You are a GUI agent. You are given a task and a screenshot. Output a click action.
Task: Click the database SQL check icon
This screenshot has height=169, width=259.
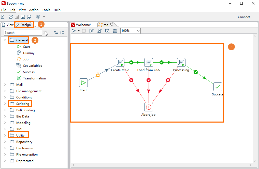(107, 31)
